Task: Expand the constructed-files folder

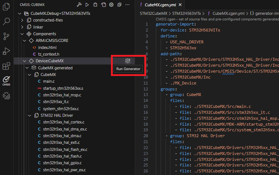Action: [22, 20]
